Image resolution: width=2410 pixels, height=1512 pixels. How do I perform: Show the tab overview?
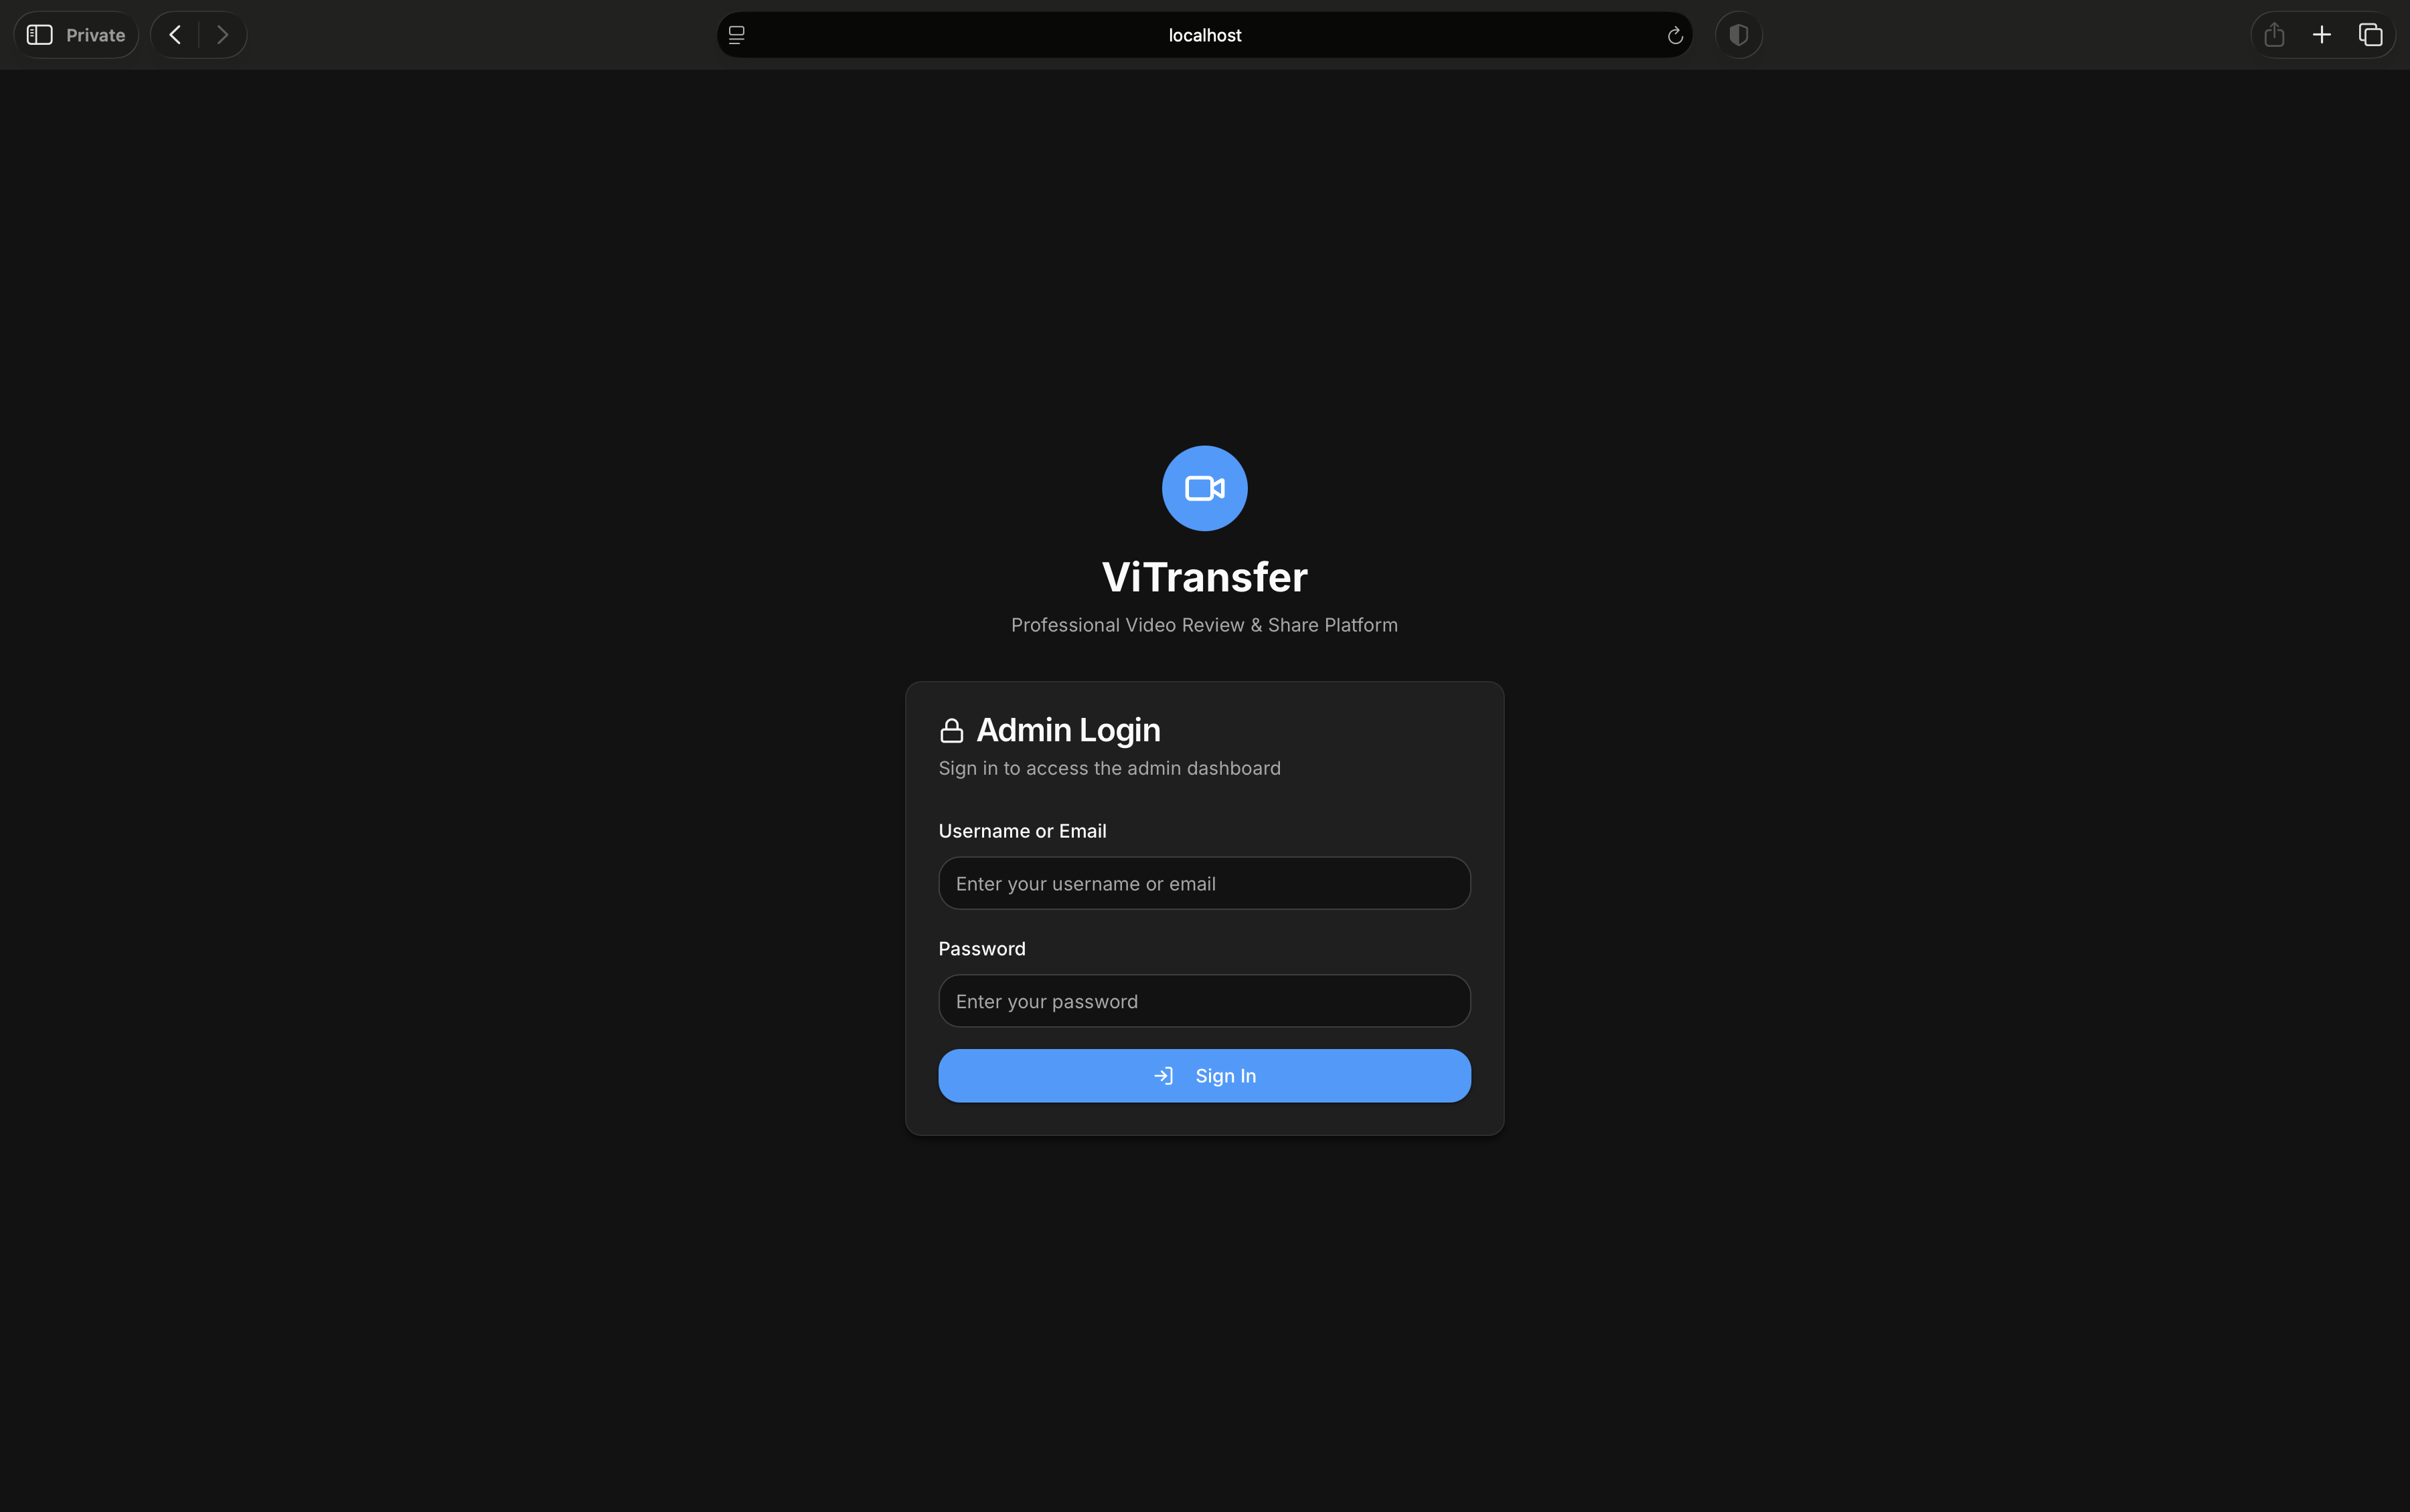click(2370, 35)
